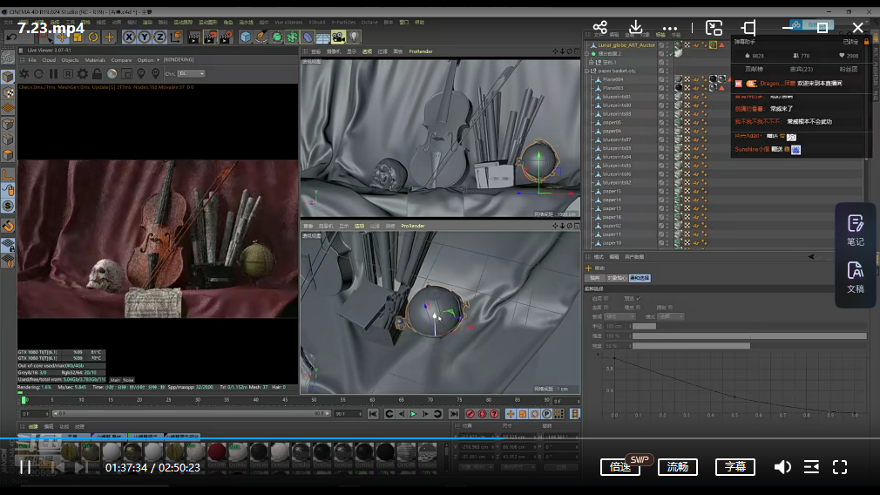Viewport: 880px width, 495px height.
Task: Toggle layer checkbox for paper15 row
Action: [661, 192]
